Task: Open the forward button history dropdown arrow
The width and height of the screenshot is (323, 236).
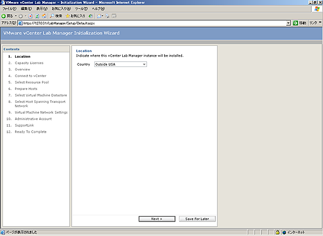Action: pyautogui.click(x=25, y=16)
